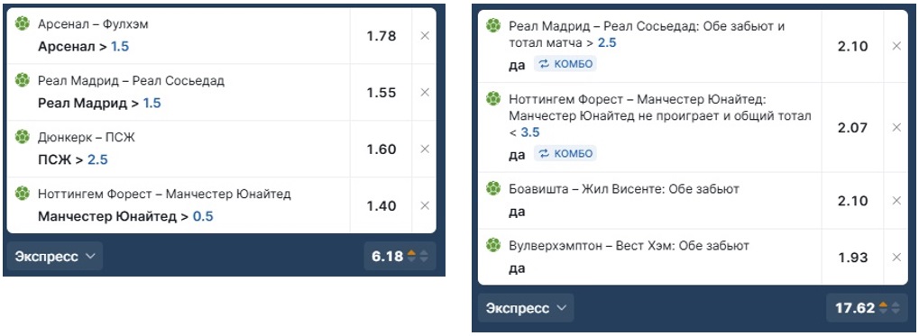Select the 1.78 odds for Арсенал > 1.5
The width and height of the screenshot is (919, 336).
tap(381, 36)
